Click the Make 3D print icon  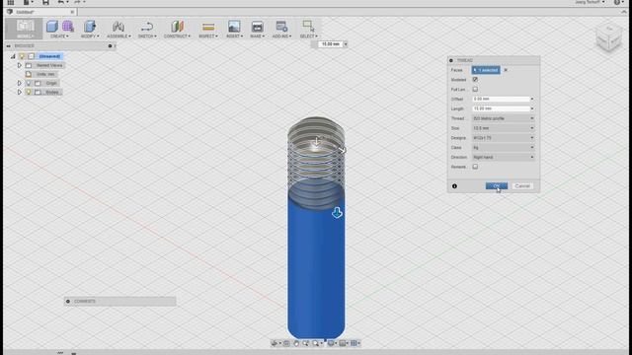(x=257, y=27)
